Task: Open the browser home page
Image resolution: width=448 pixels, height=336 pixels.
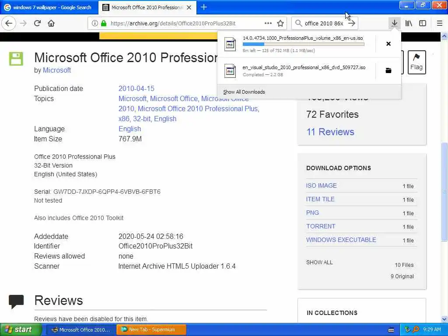Action: (x=51, y=23)
